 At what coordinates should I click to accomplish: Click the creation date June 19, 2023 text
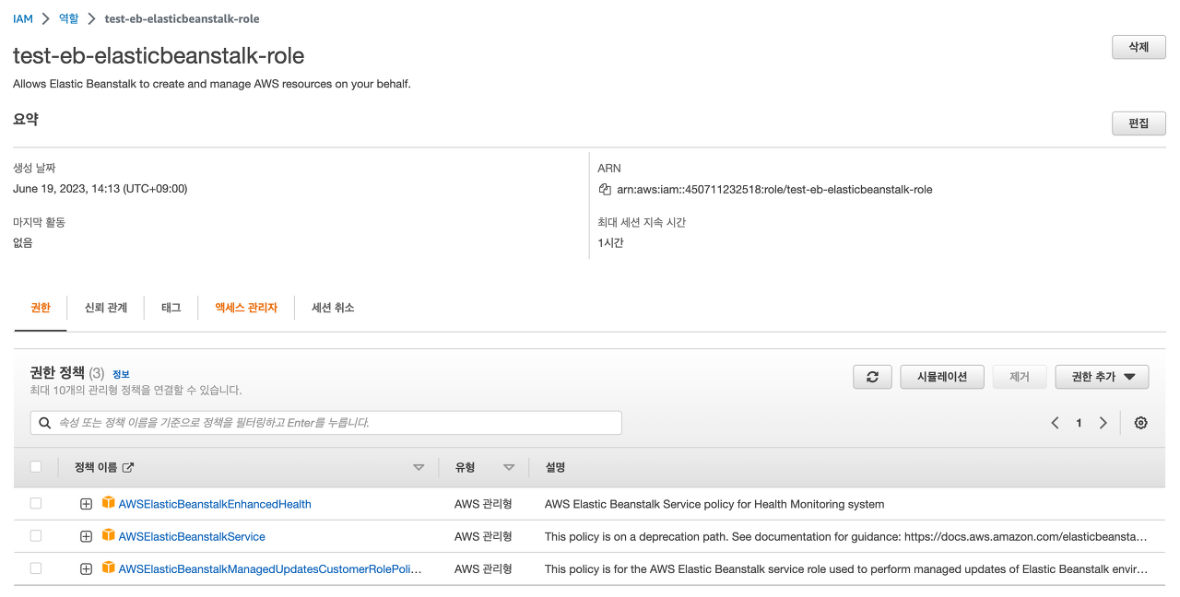[x=100, y=189]
